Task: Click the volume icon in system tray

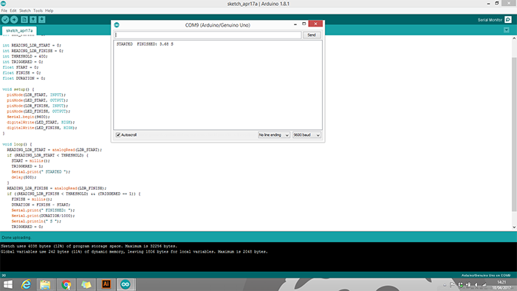Action: [476, 285]
